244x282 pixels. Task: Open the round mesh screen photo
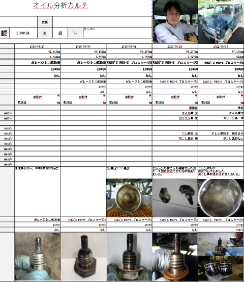coord(221,198)
